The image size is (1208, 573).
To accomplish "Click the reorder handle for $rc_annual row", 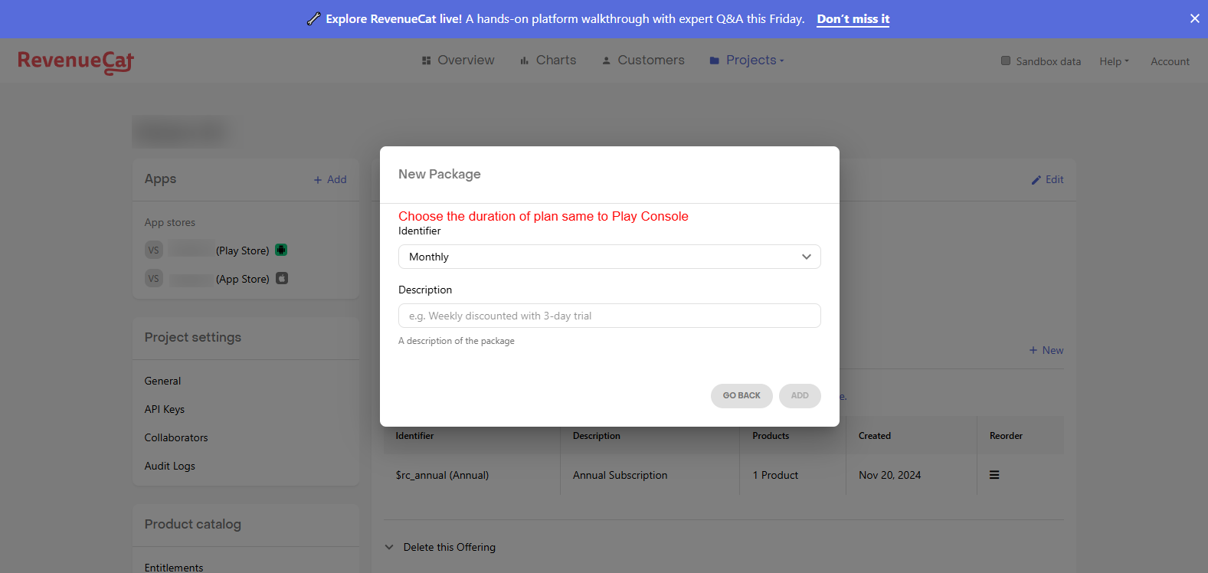I will 994,475.
